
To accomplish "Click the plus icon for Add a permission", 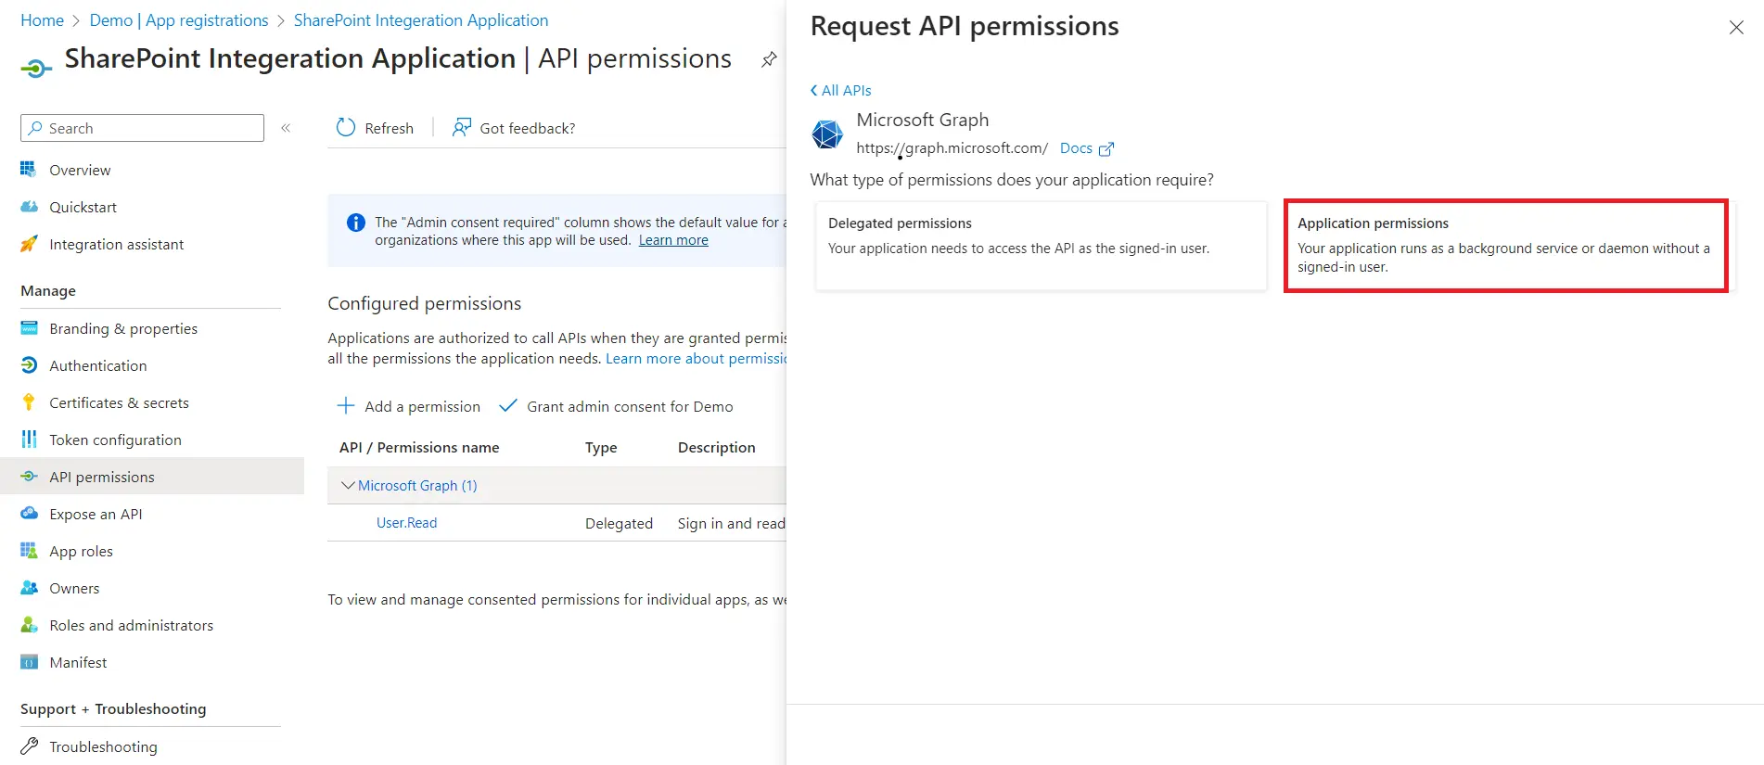I will (x=346, y=406).
